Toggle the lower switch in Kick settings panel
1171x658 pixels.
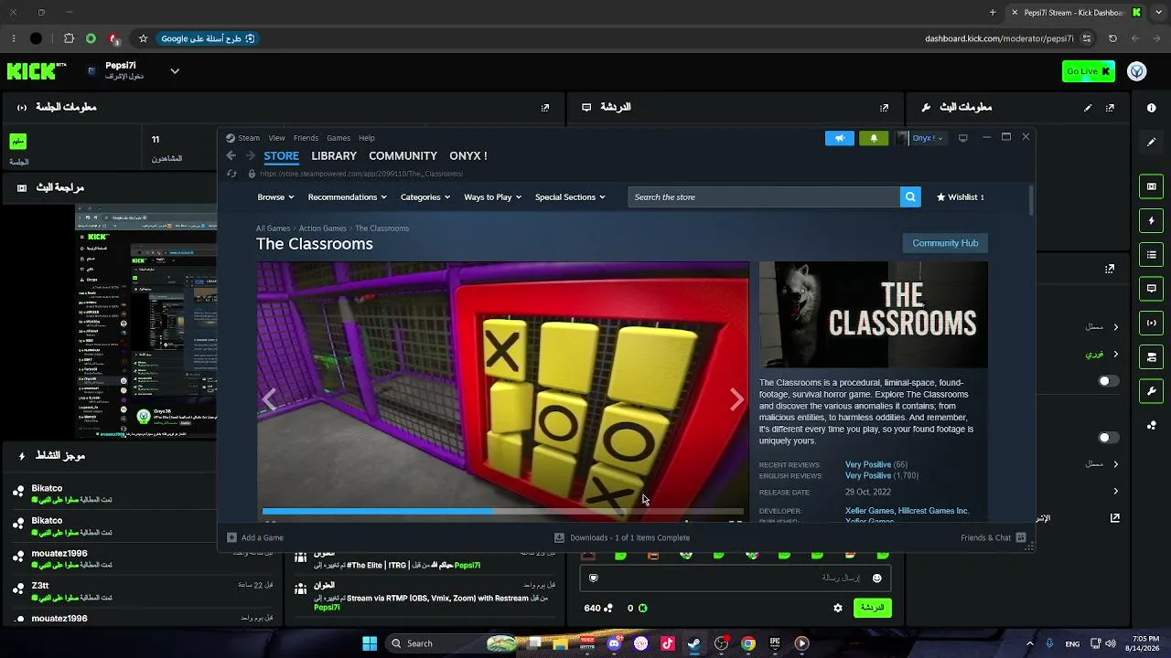point(1108,438)
